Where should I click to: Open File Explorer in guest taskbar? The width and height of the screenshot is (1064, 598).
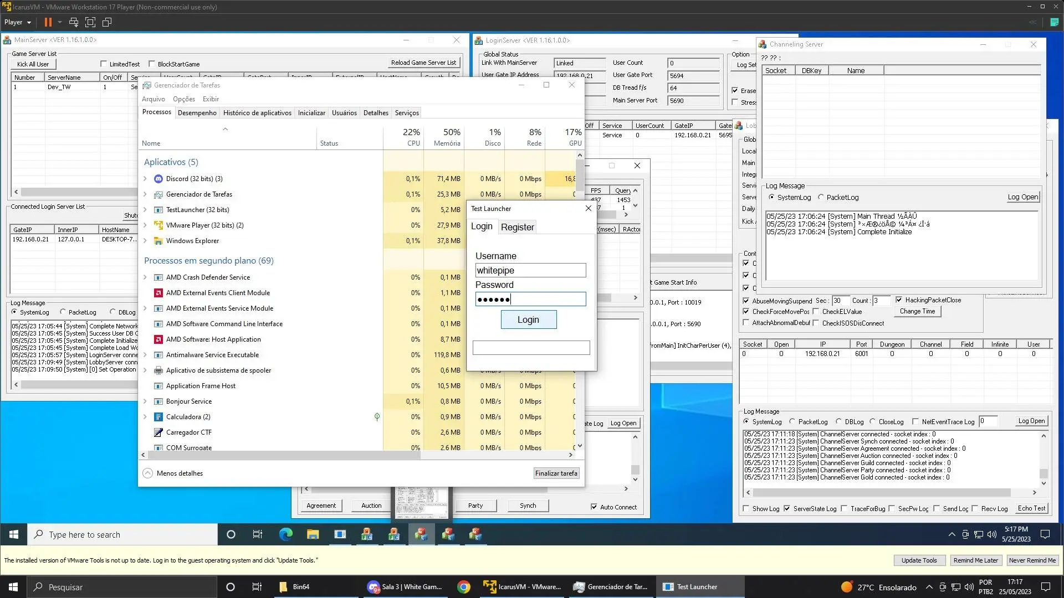(313, 534)
